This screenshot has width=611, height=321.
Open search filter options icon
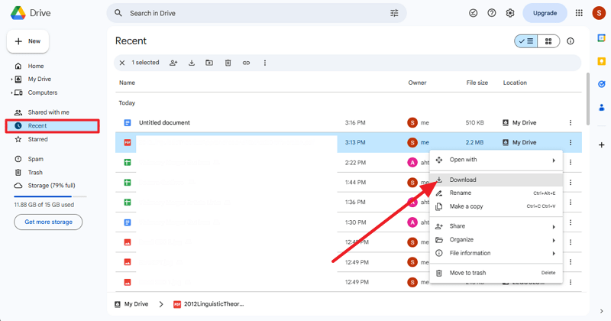click(x=394, y=13)
